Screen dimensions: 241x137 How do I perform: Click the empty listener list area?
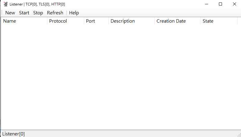tap(120, 76)
